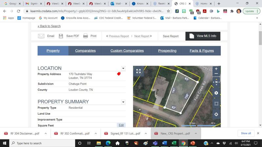Click the Email envelope icon
Image resolution: width=262 pixels, height=147 pixels.
click(x=41, y=36)
